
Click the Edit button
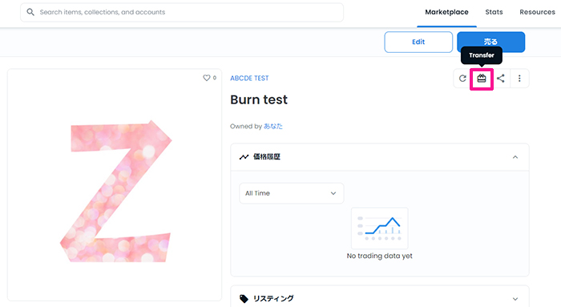click(x=418, y=42)
